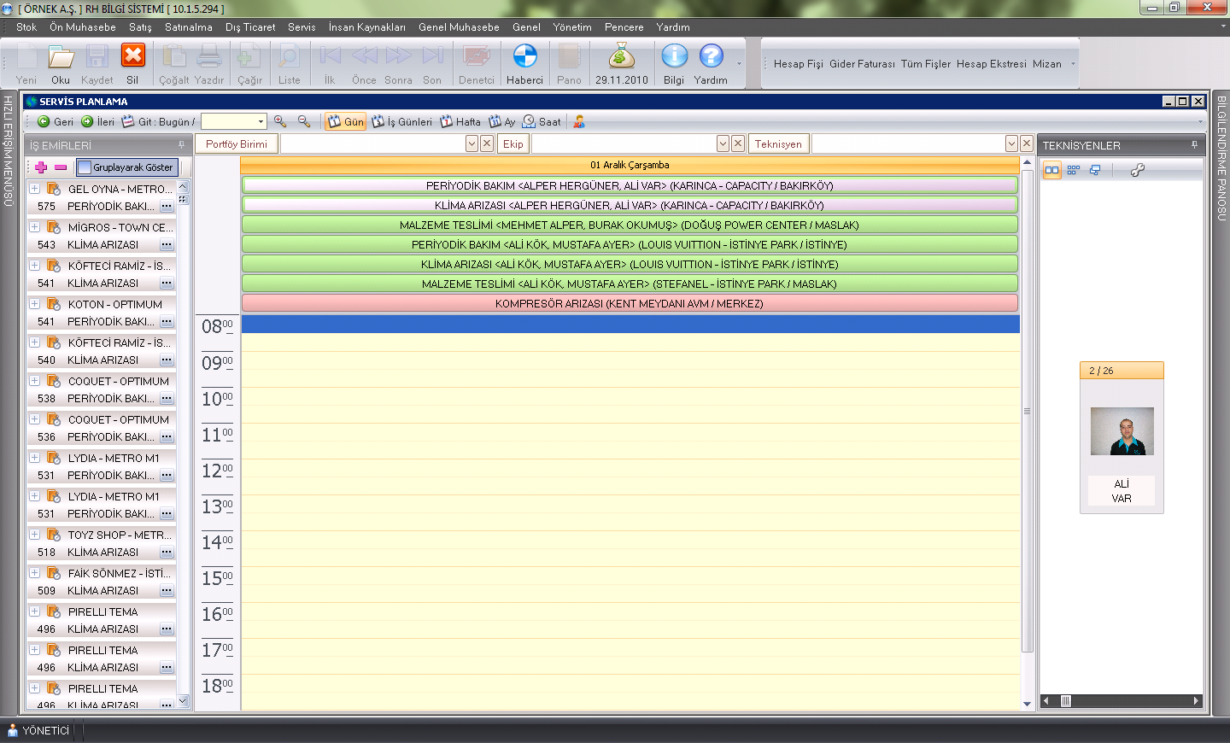Image resolution: width=1230 pixels, height=743 pixels.
Task: Click the red Sil delete icon
Action: [x=132, y=56]
